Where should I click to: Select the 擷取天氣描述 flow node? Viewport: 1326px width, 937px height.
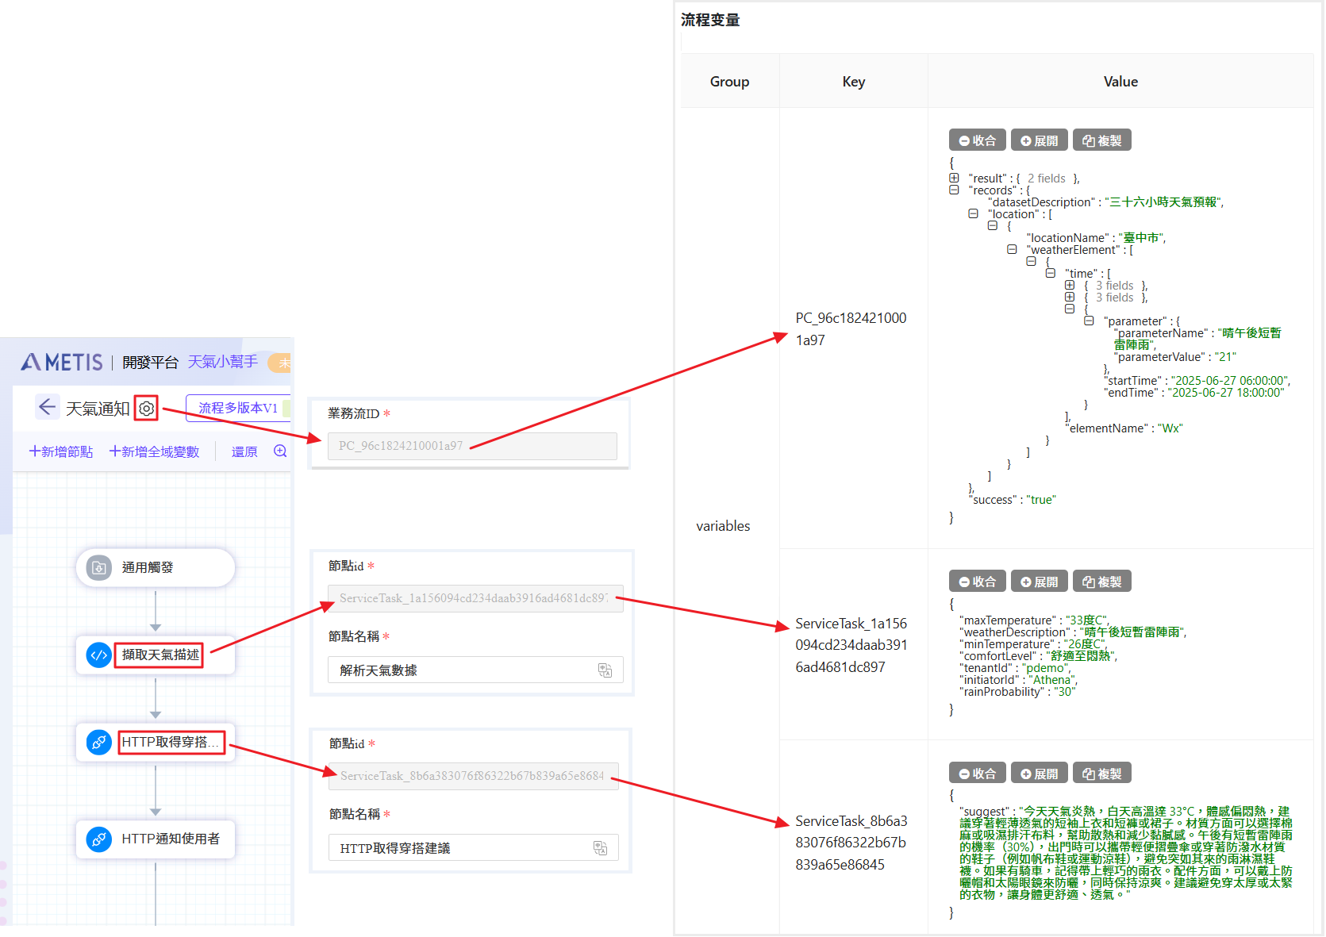point(156,655)
